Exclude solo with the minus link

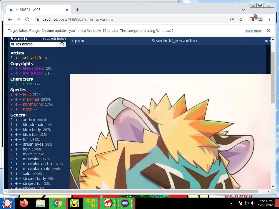20,174
